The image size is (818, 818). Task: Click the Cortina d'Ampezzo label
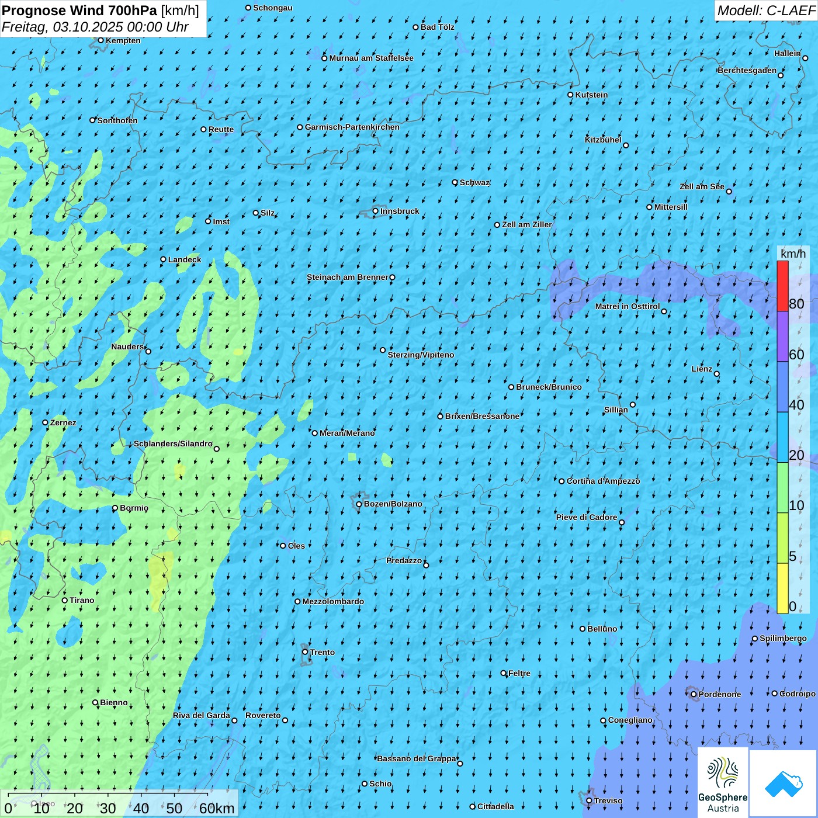(603, 481)
